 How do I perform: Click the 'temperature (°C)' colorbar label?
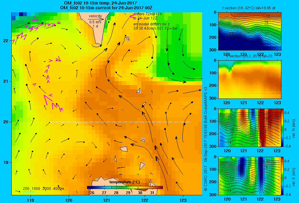[x=124, y=182]
